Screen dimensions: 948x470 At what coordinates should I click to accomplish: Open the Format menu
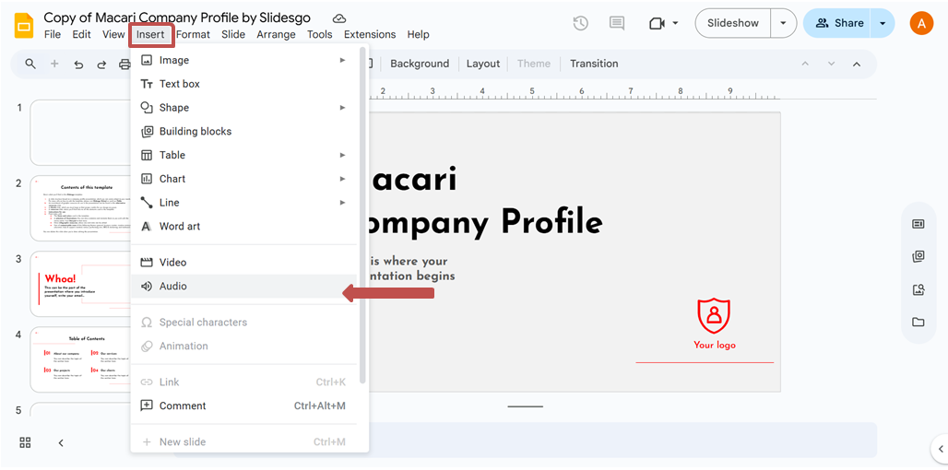pos(193,34)
